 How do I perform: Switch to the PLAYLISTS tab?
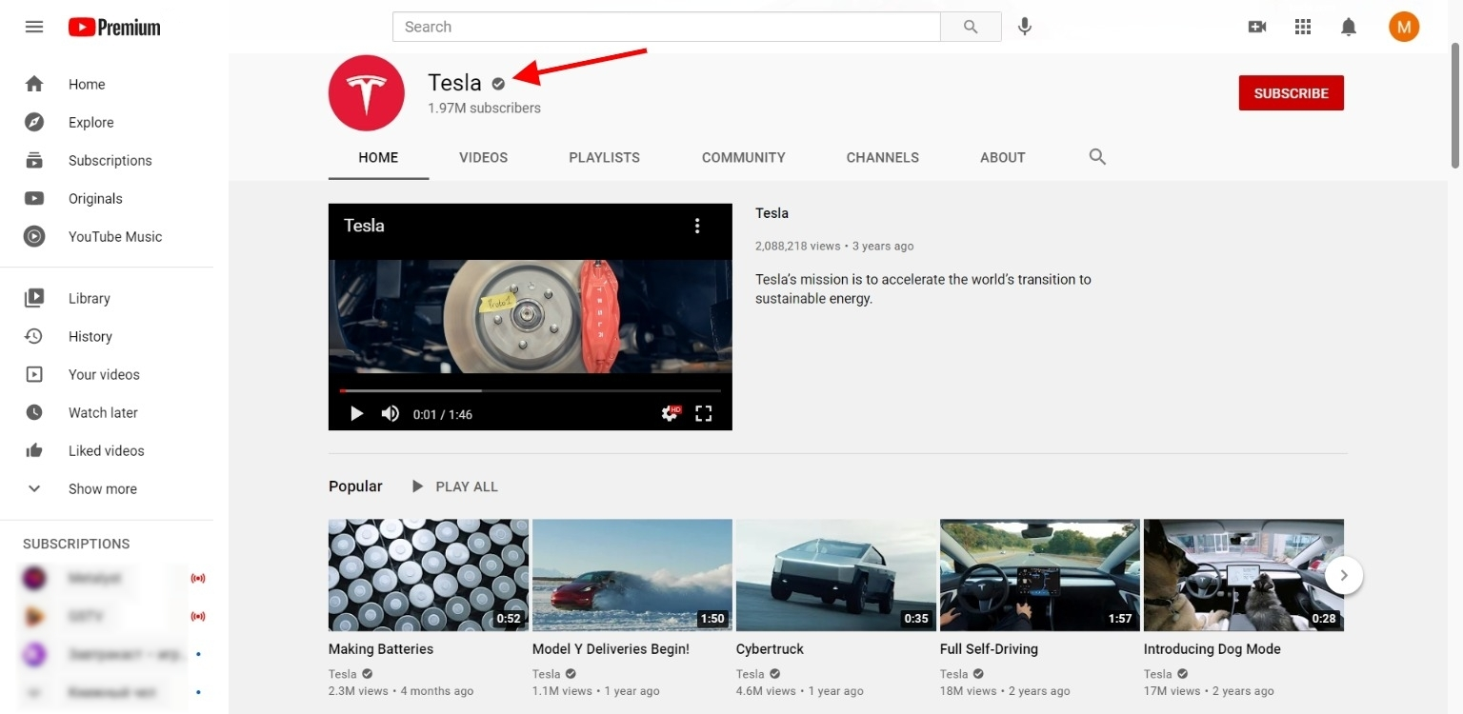[x=604, y=157]
